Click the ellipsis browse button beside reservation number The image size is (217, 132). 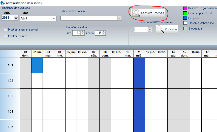pos(149,29)
